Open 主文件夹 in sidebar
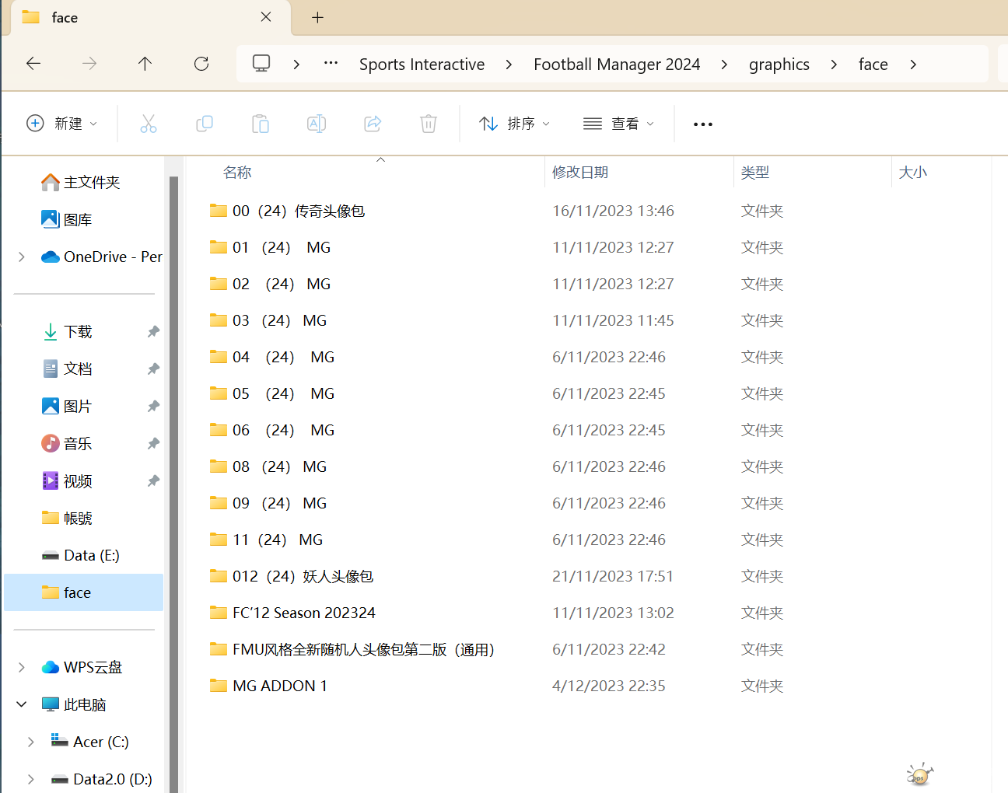This screenshot has width=1008, height=793. 81,182
